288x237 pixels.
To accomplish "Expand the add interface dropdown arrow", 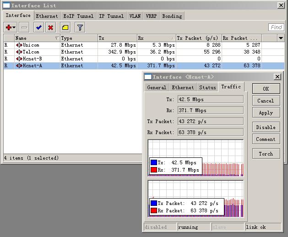I will tap(14, 28).
